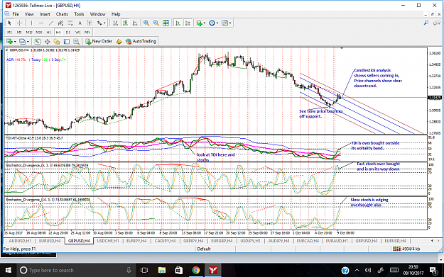
Task: Tile chart windows
Action: pyautogui.click(x=166, y=23)
